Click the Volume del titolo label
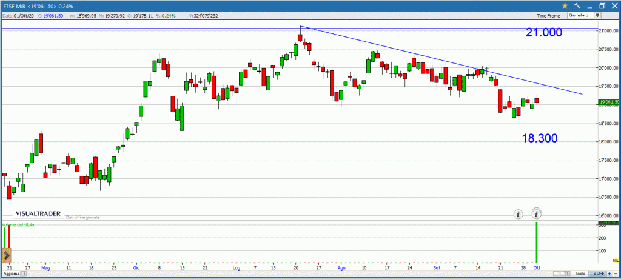 tap(18, 224)
